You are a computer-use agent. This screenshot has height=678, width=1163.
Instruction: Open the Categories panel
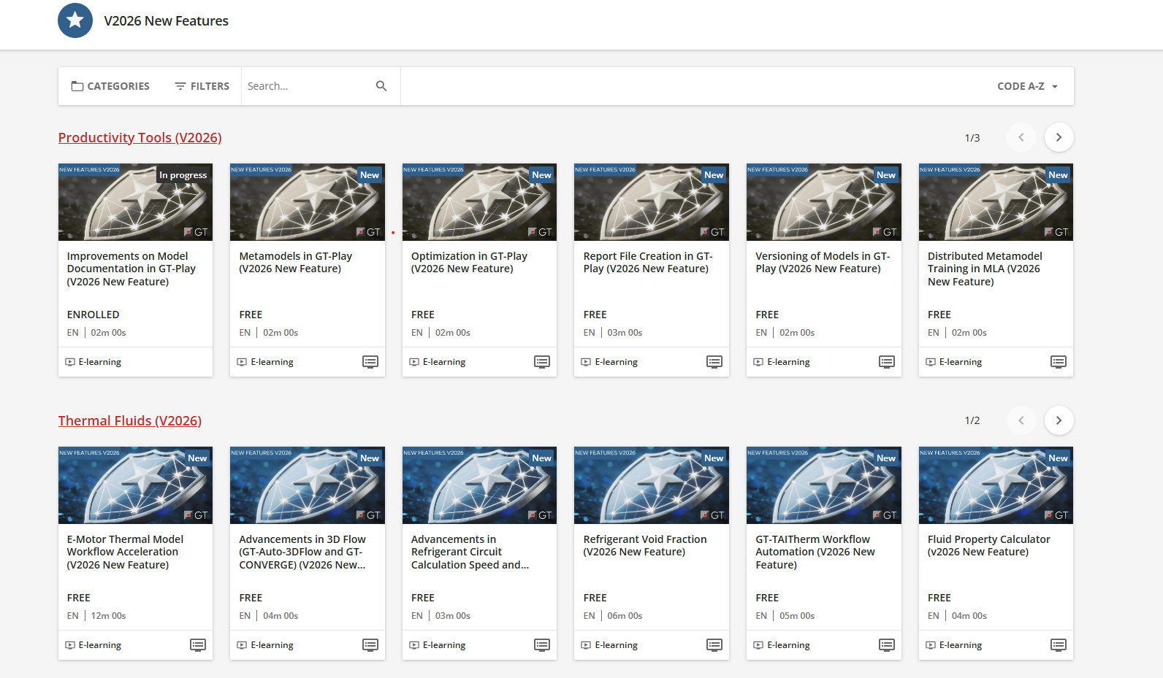(x=110, y=86)
